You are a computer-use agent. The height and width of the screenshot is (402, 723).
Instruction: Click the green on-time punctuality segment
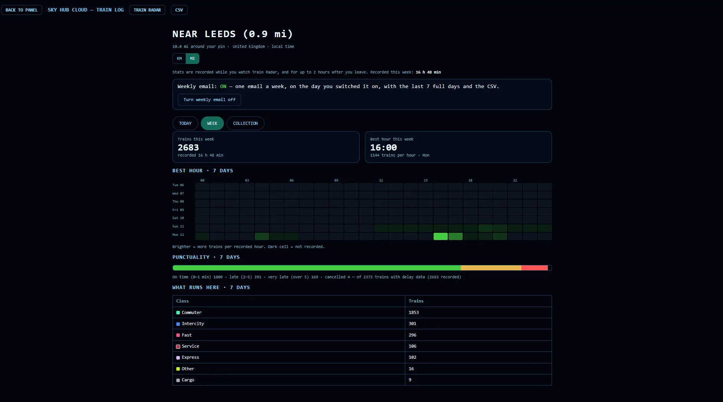317,268
